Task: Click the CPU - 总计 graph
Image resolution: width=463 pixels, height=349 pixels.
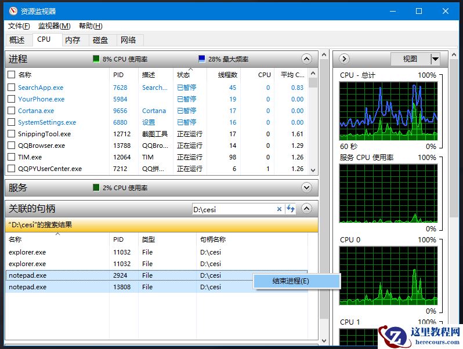Action: (x=388, y=111)
